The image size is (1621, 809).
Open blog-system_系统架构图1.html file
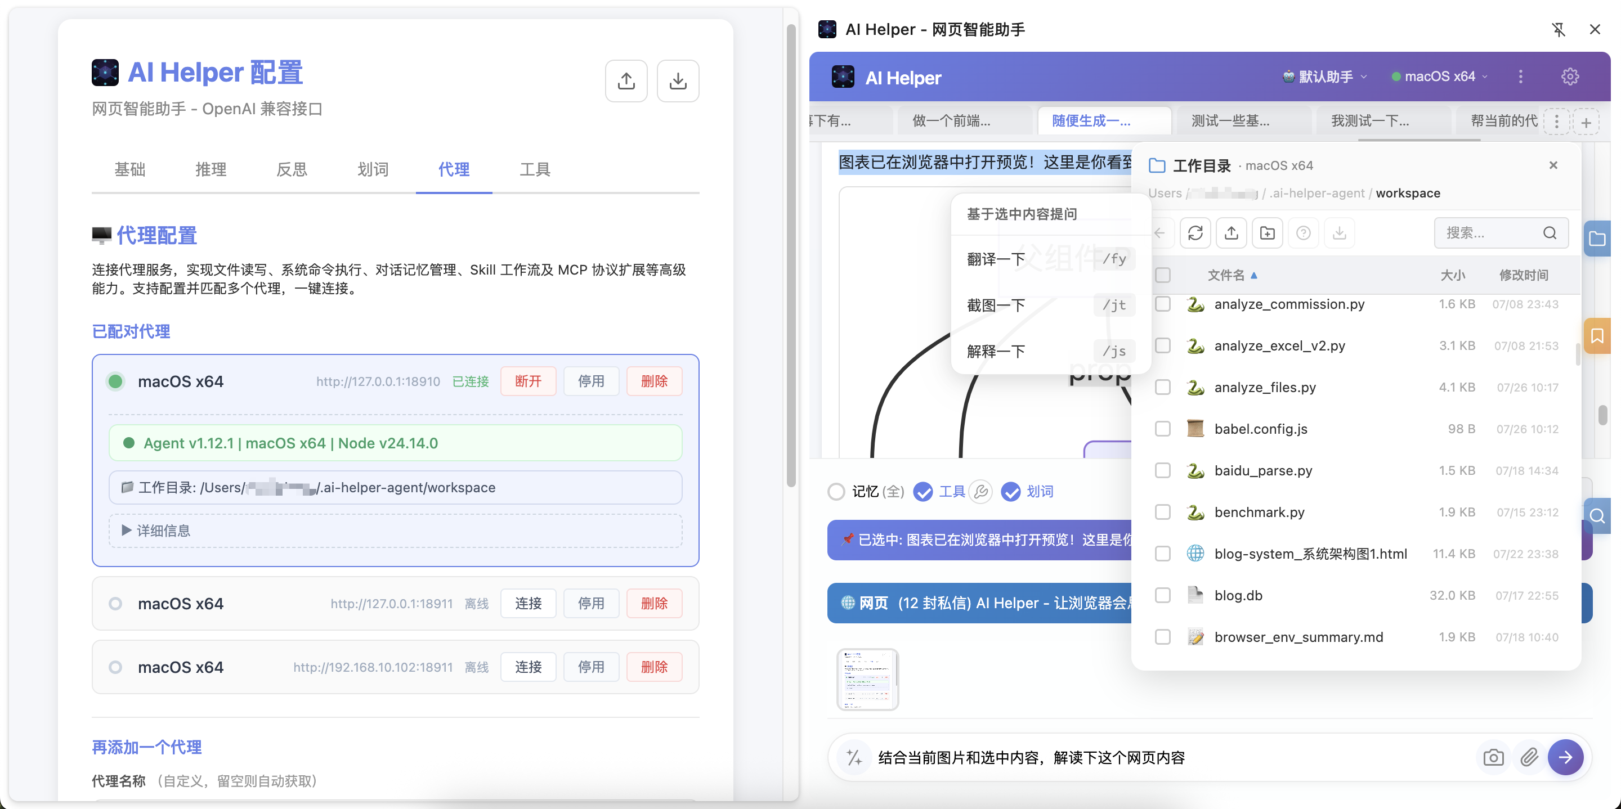[1310, 554]
